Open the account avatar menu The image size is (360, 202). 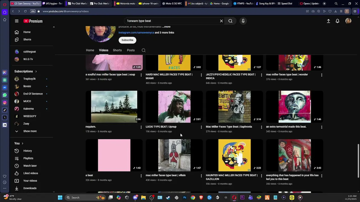pyautogui.click(x=348, y=21)
